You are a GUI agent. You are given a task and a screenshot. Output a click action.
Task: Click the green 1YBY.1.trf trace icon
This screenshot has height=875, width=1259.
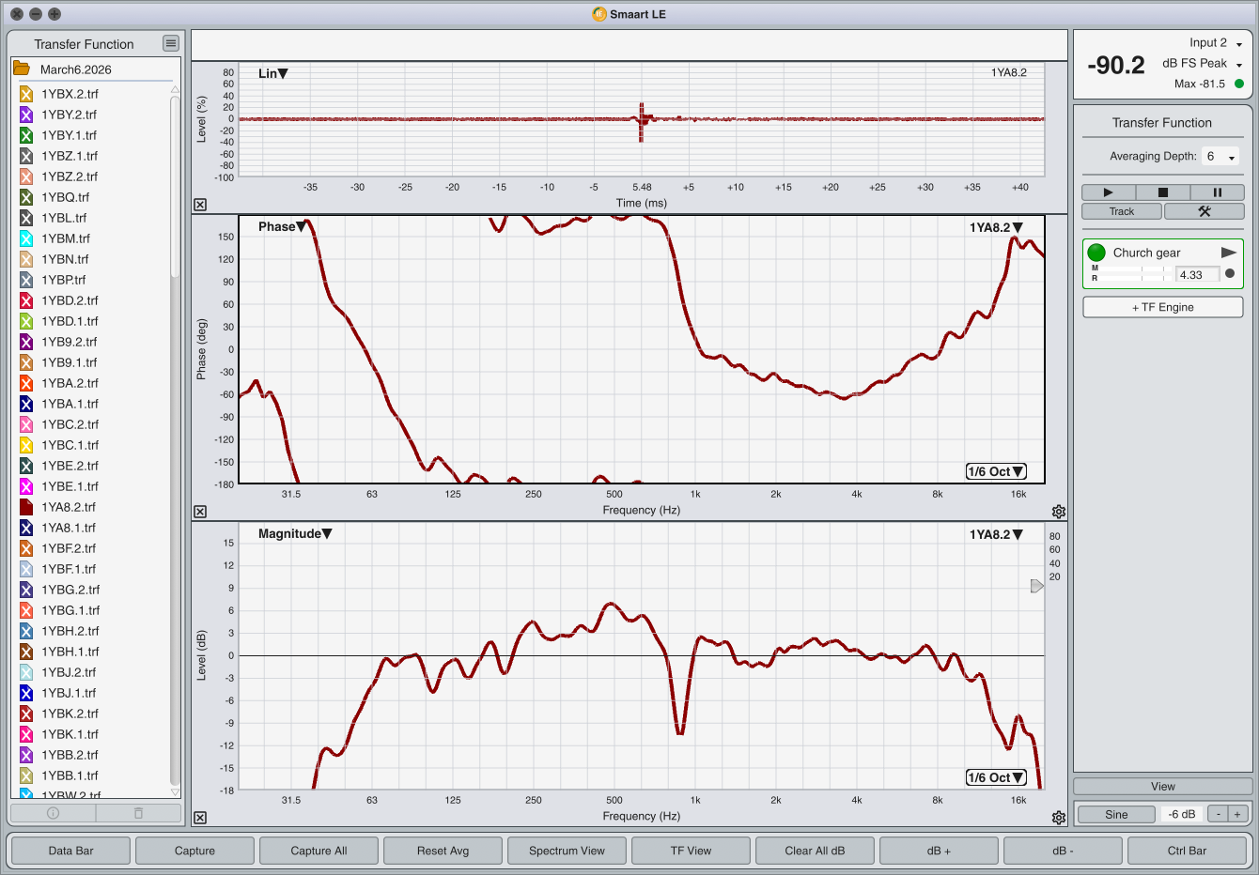pos(26,135)
